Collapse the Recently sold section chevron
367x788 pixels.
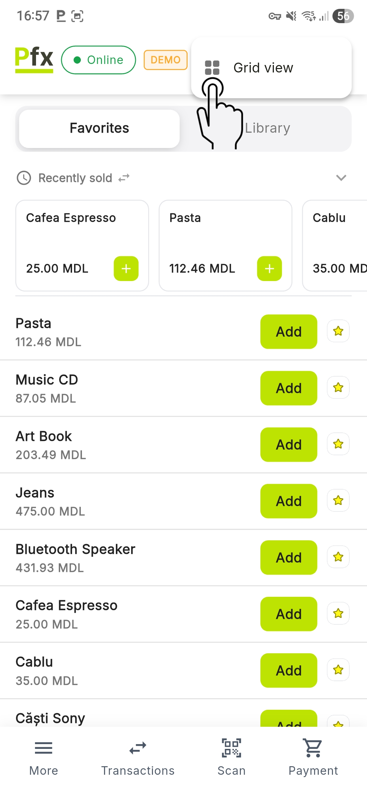(x=341, y=178)
